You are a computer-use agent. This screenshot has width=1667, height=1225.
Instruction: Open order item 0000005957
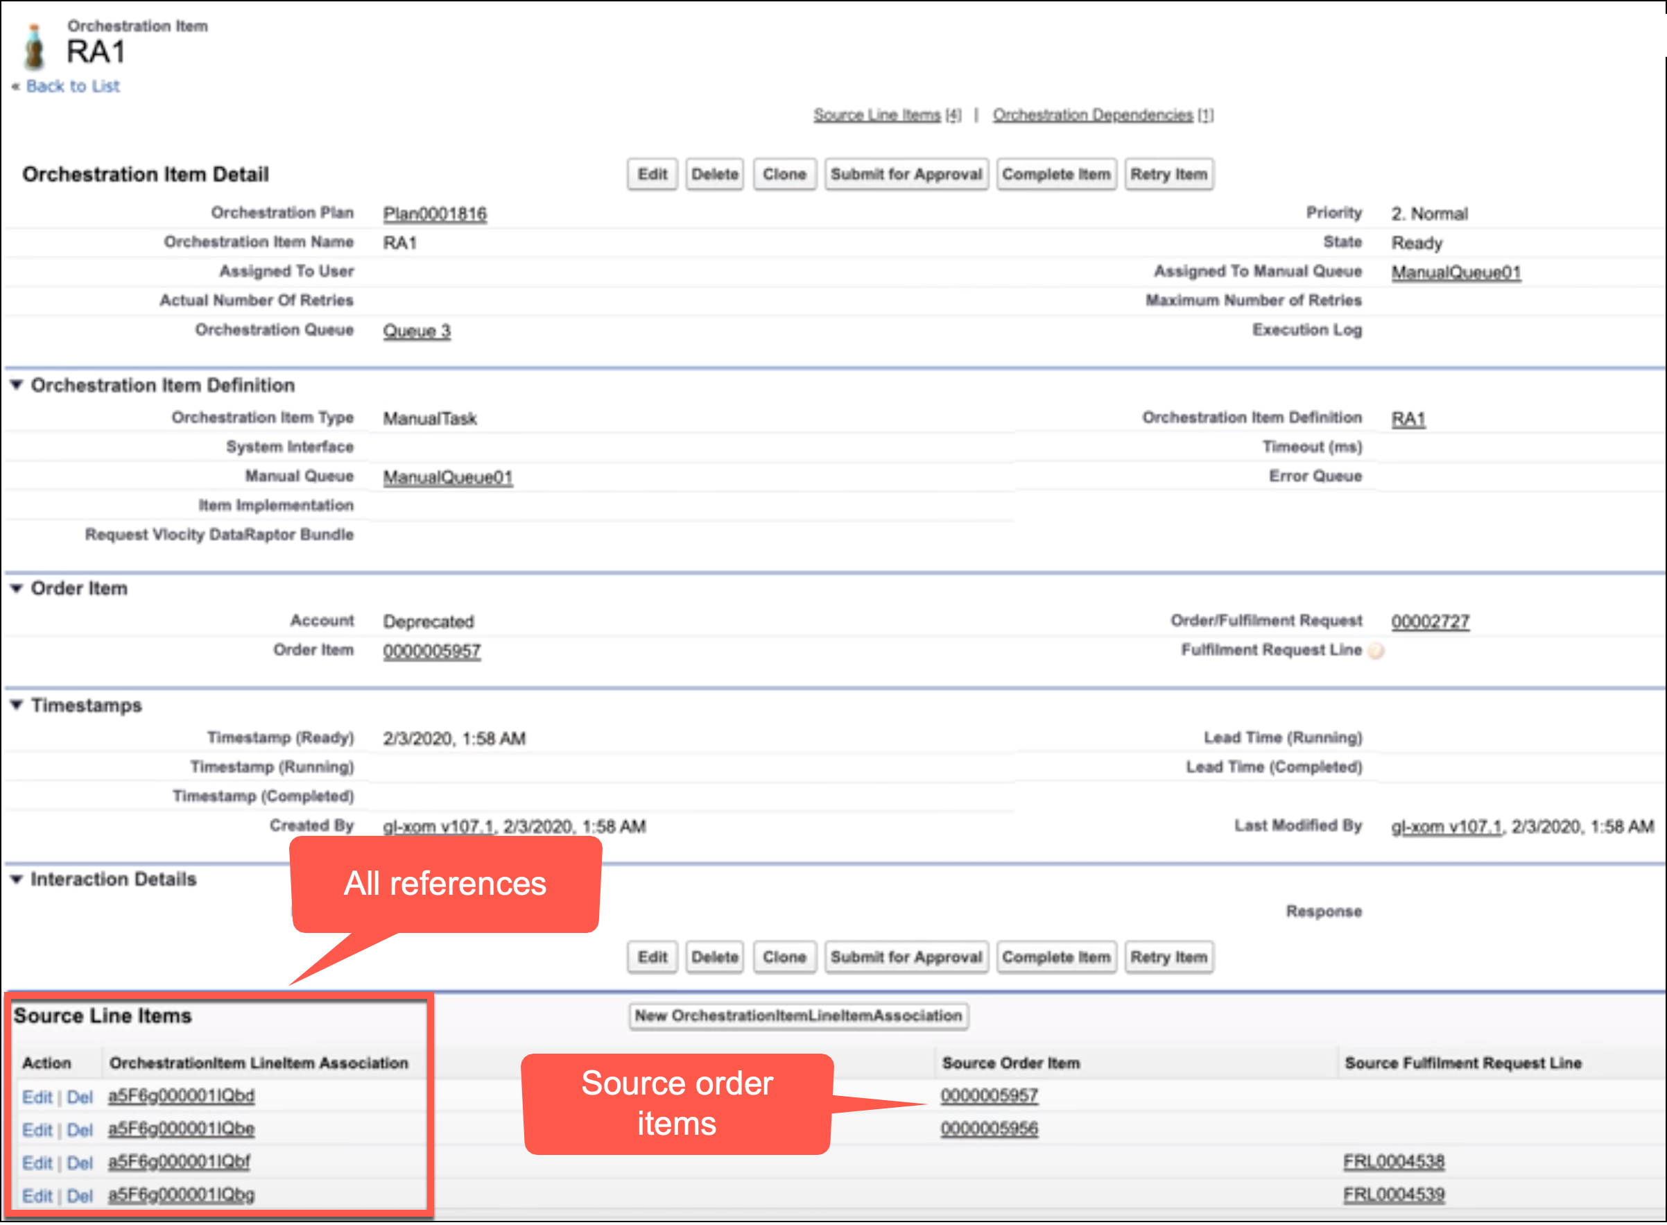432,651
